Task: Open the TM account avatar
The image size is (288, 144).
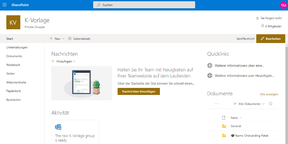Action: (x=283, y=5)
